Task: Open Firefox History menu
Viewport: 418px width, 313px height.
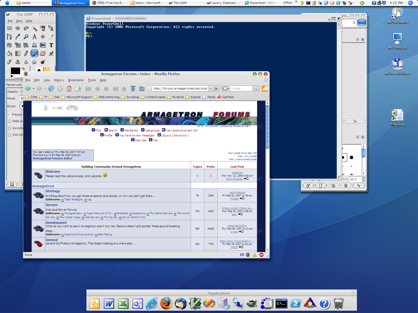Action: (59, 80)
